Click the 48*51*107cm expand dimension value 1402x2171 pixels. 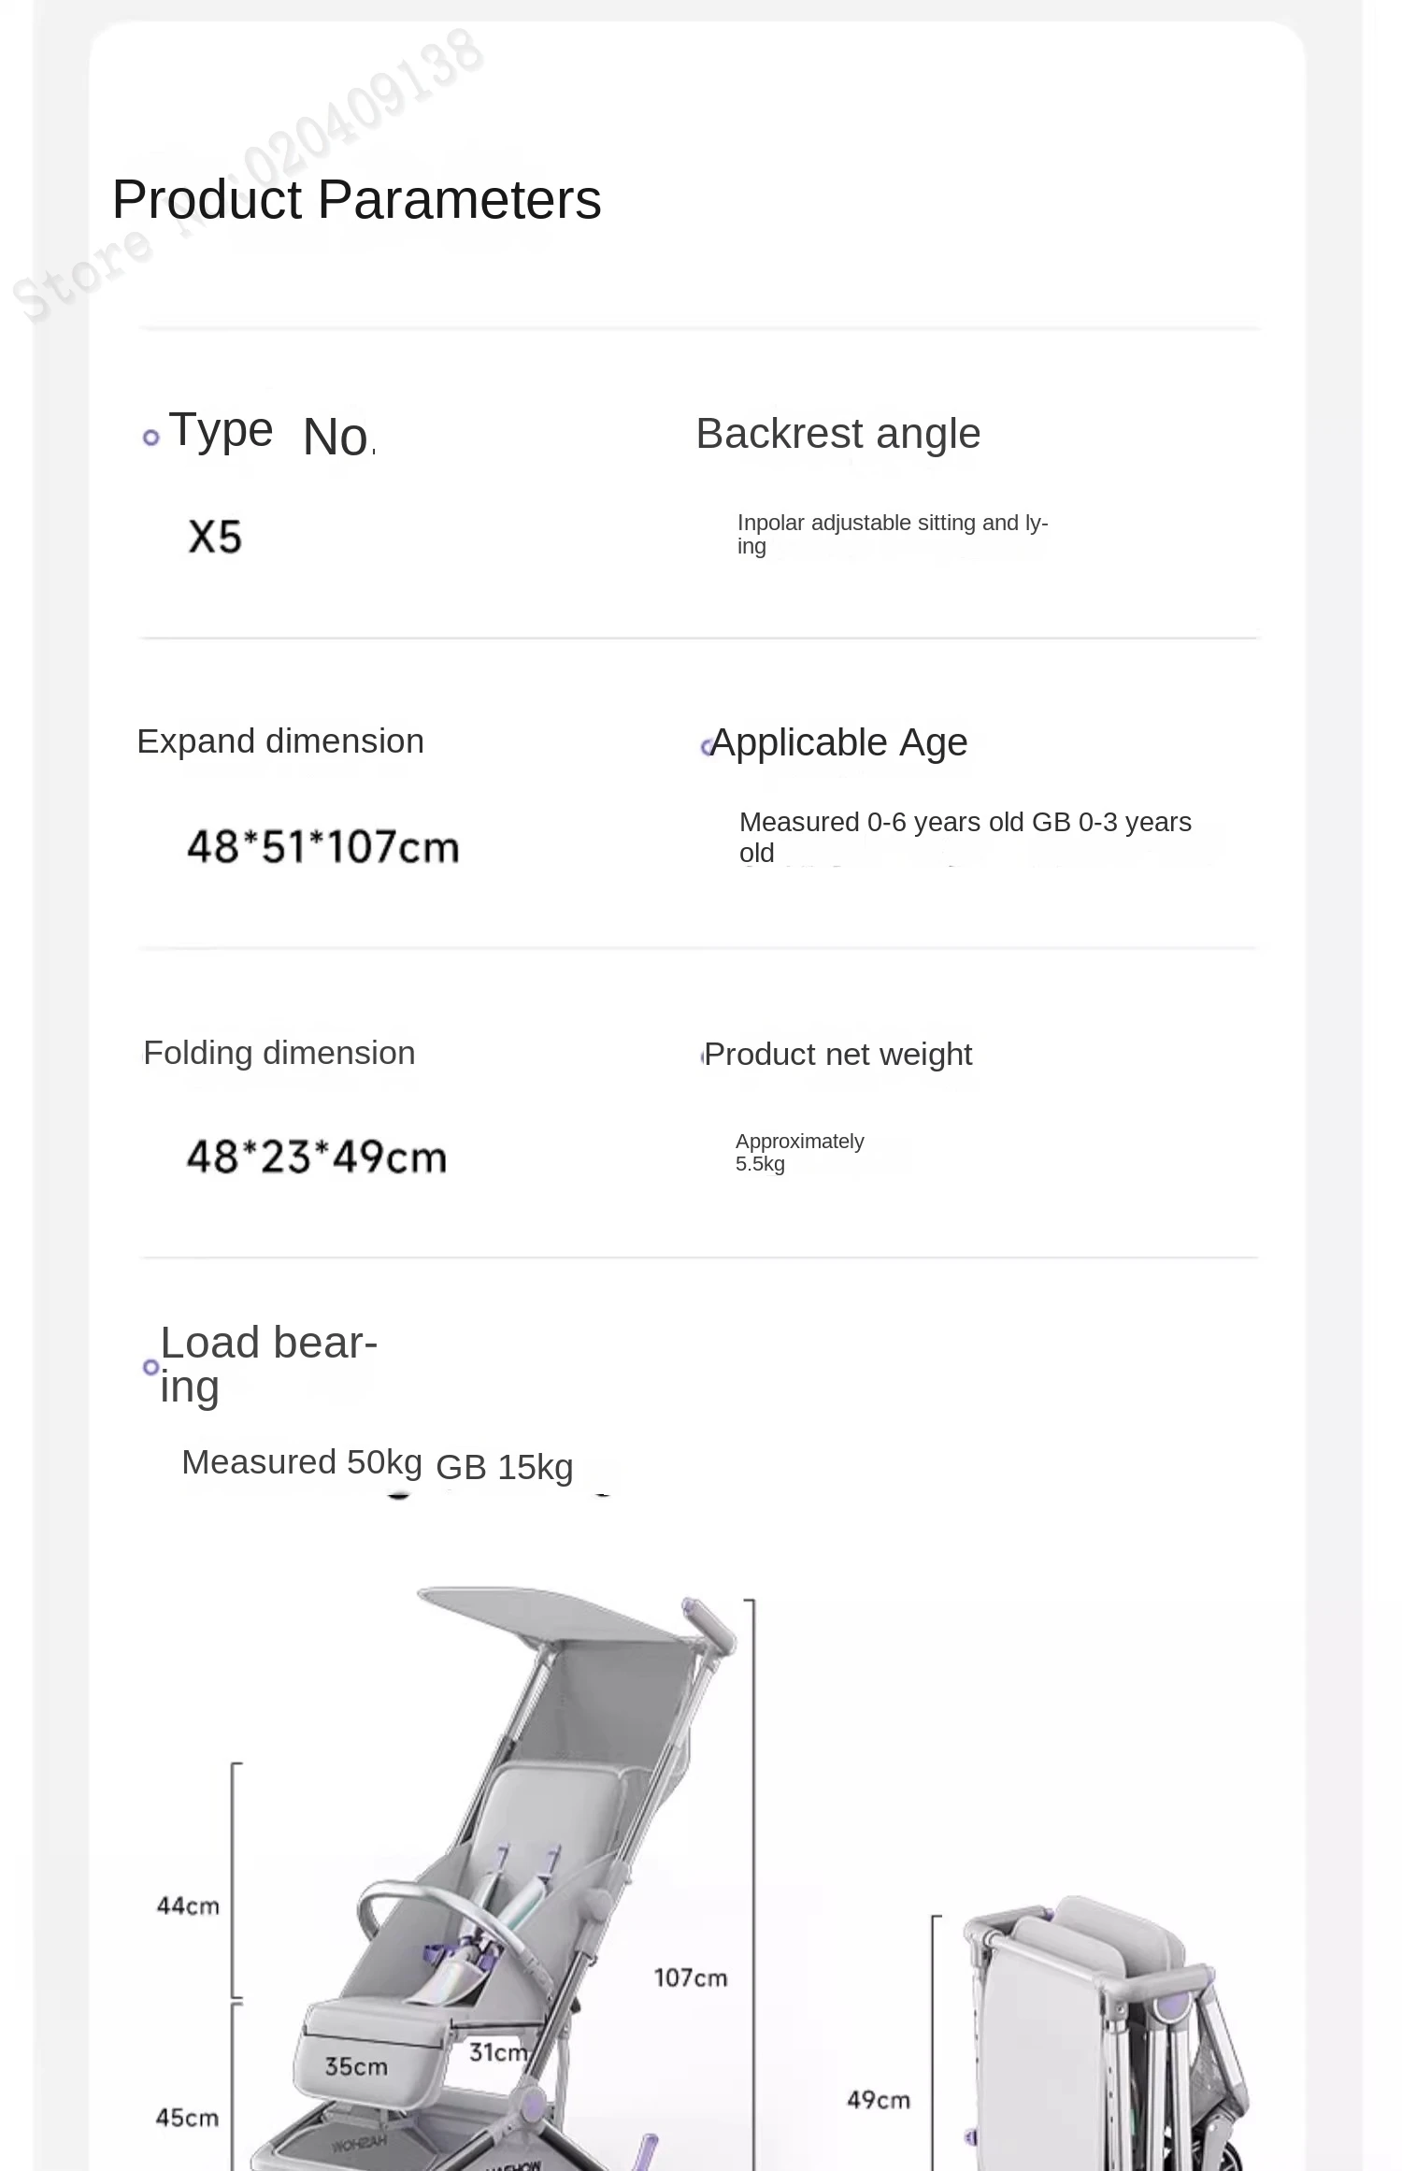tap(323, 847)
